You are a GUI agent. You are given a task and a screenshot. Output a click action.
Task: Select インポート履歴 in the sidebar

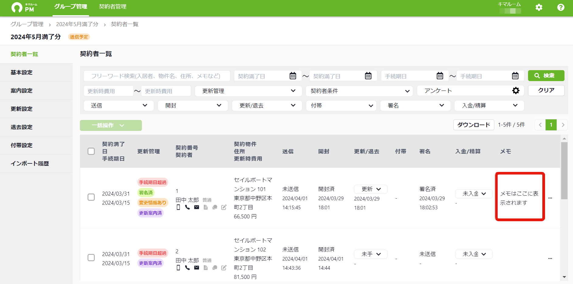[36, 163]
